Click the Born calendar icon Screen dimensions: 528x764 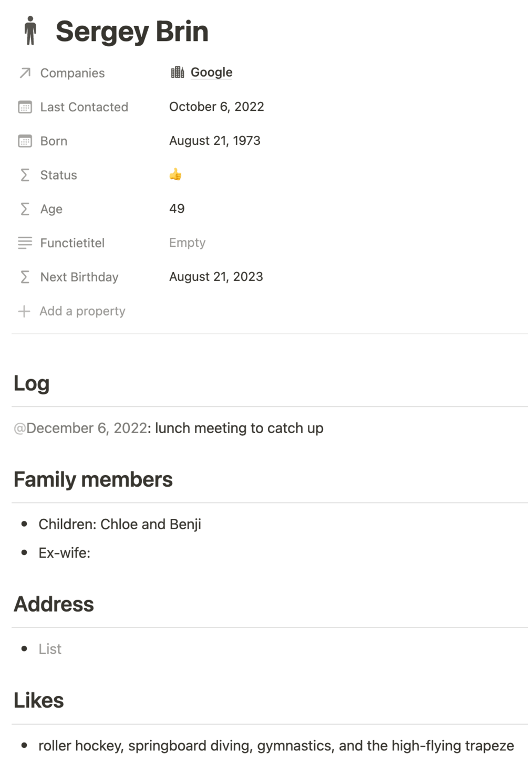click(x=25, y=141)
